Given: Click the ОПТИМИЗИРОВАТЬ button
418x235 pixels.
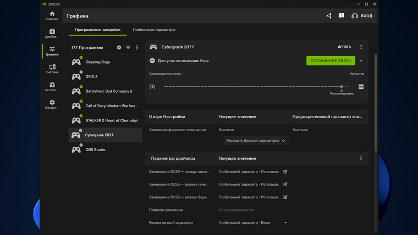Looking at the screenshot, I should [331, 61].
